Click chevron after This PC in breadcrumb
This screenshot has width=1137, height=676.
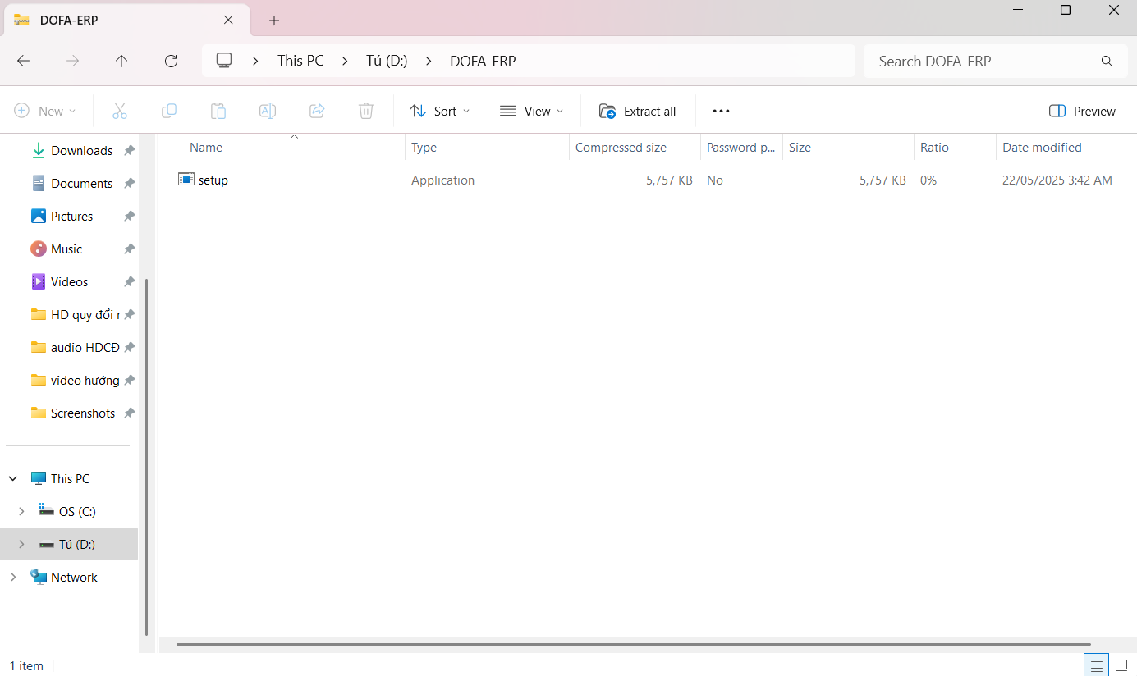click(x=345, y=61)
